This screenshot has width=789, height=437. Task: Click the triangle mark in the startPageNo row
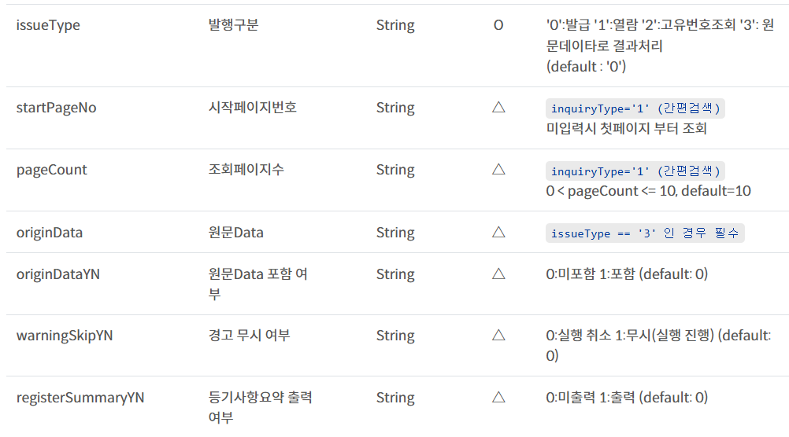[x=498, y=108]
